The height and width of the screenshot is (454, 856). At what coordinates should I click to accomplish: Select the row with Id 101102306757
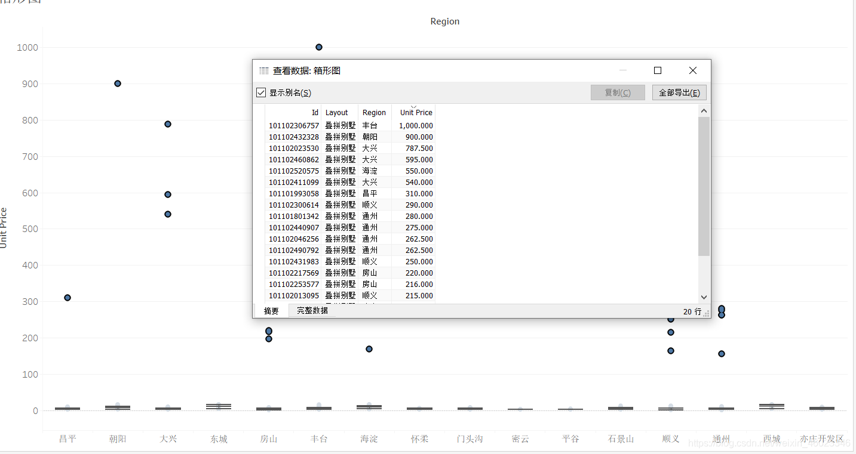click(350, 125)
